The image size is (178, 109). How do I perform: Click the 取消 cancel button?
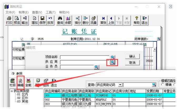[x=132, y=63]
